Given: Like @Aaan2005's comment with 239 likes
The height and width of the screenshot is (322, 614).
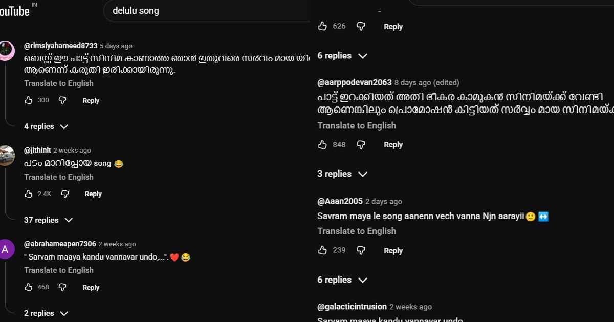Looking at the screenshot, I should coord(322,250).
